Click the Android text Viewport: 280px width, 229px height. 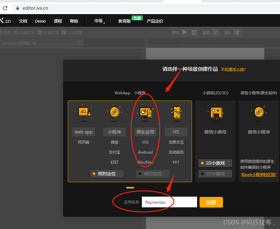point(145,152)
